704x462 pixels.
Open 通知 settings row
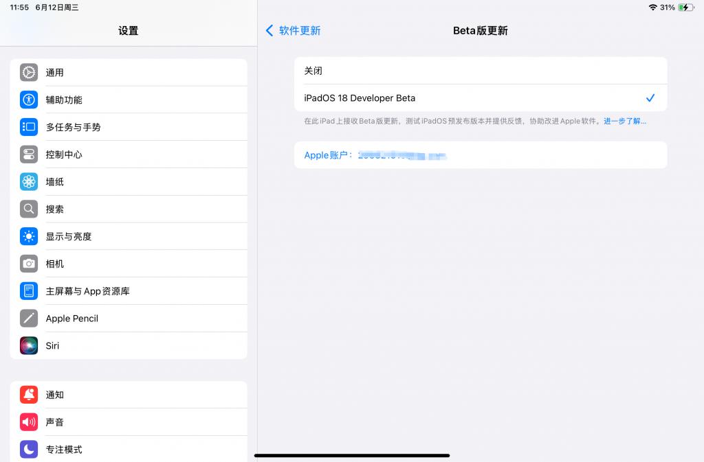click(129, 395)
